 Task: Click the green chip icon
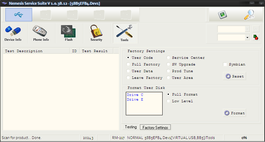(x=223, y=15)
